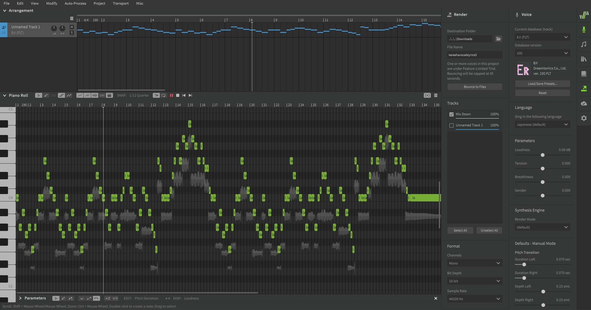Select the pointer tool in Piano Roll toolbar
The image size is (591, 310).
[x=38, y=95]
